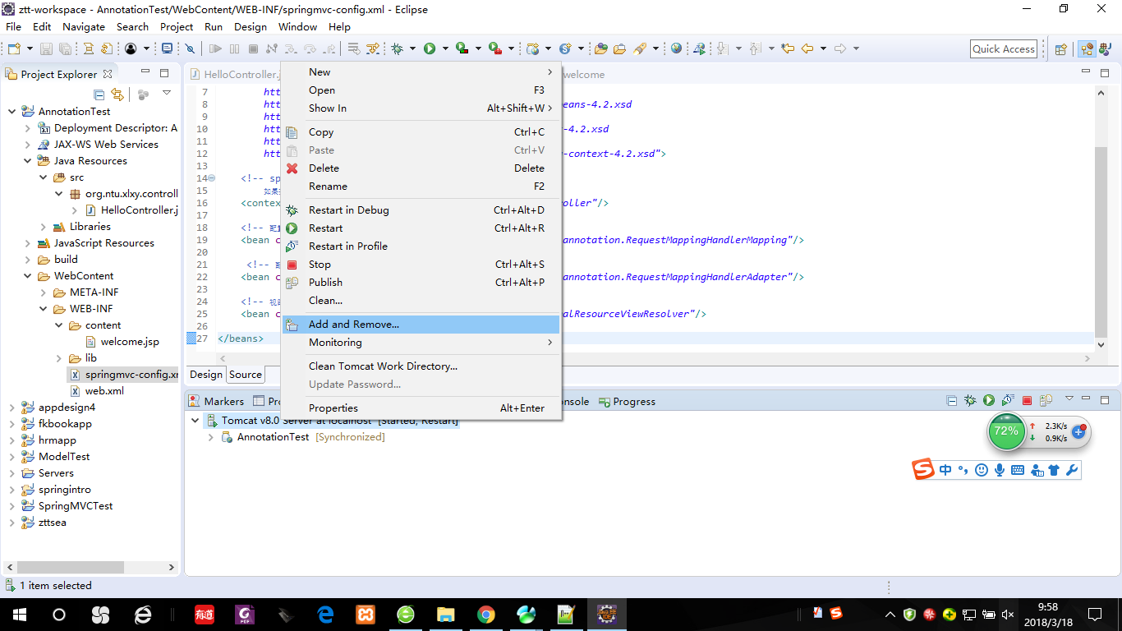Click the red Stop server icon in Servers view
The width and height of the screenshot is (1122, 631).
tap(1027, 401)
